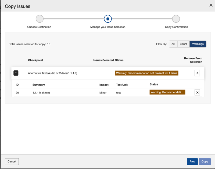
Task: Go back with the Prev button
Action: click(192, 161)
